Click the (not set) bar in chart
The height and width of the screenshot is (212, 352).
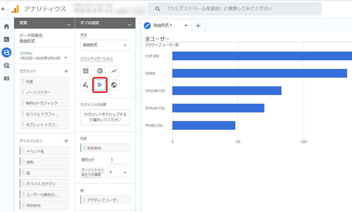pyautogui.click(x=262, y=56)
